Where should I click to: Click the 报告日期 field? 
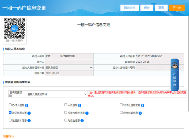[x=69, y=73]
